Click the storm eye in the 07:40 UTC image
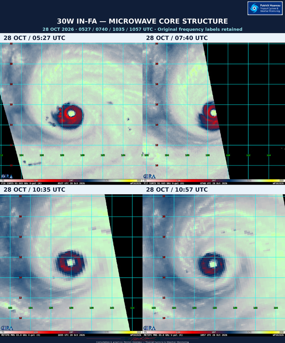285x343 pixels. coord(213,113)
